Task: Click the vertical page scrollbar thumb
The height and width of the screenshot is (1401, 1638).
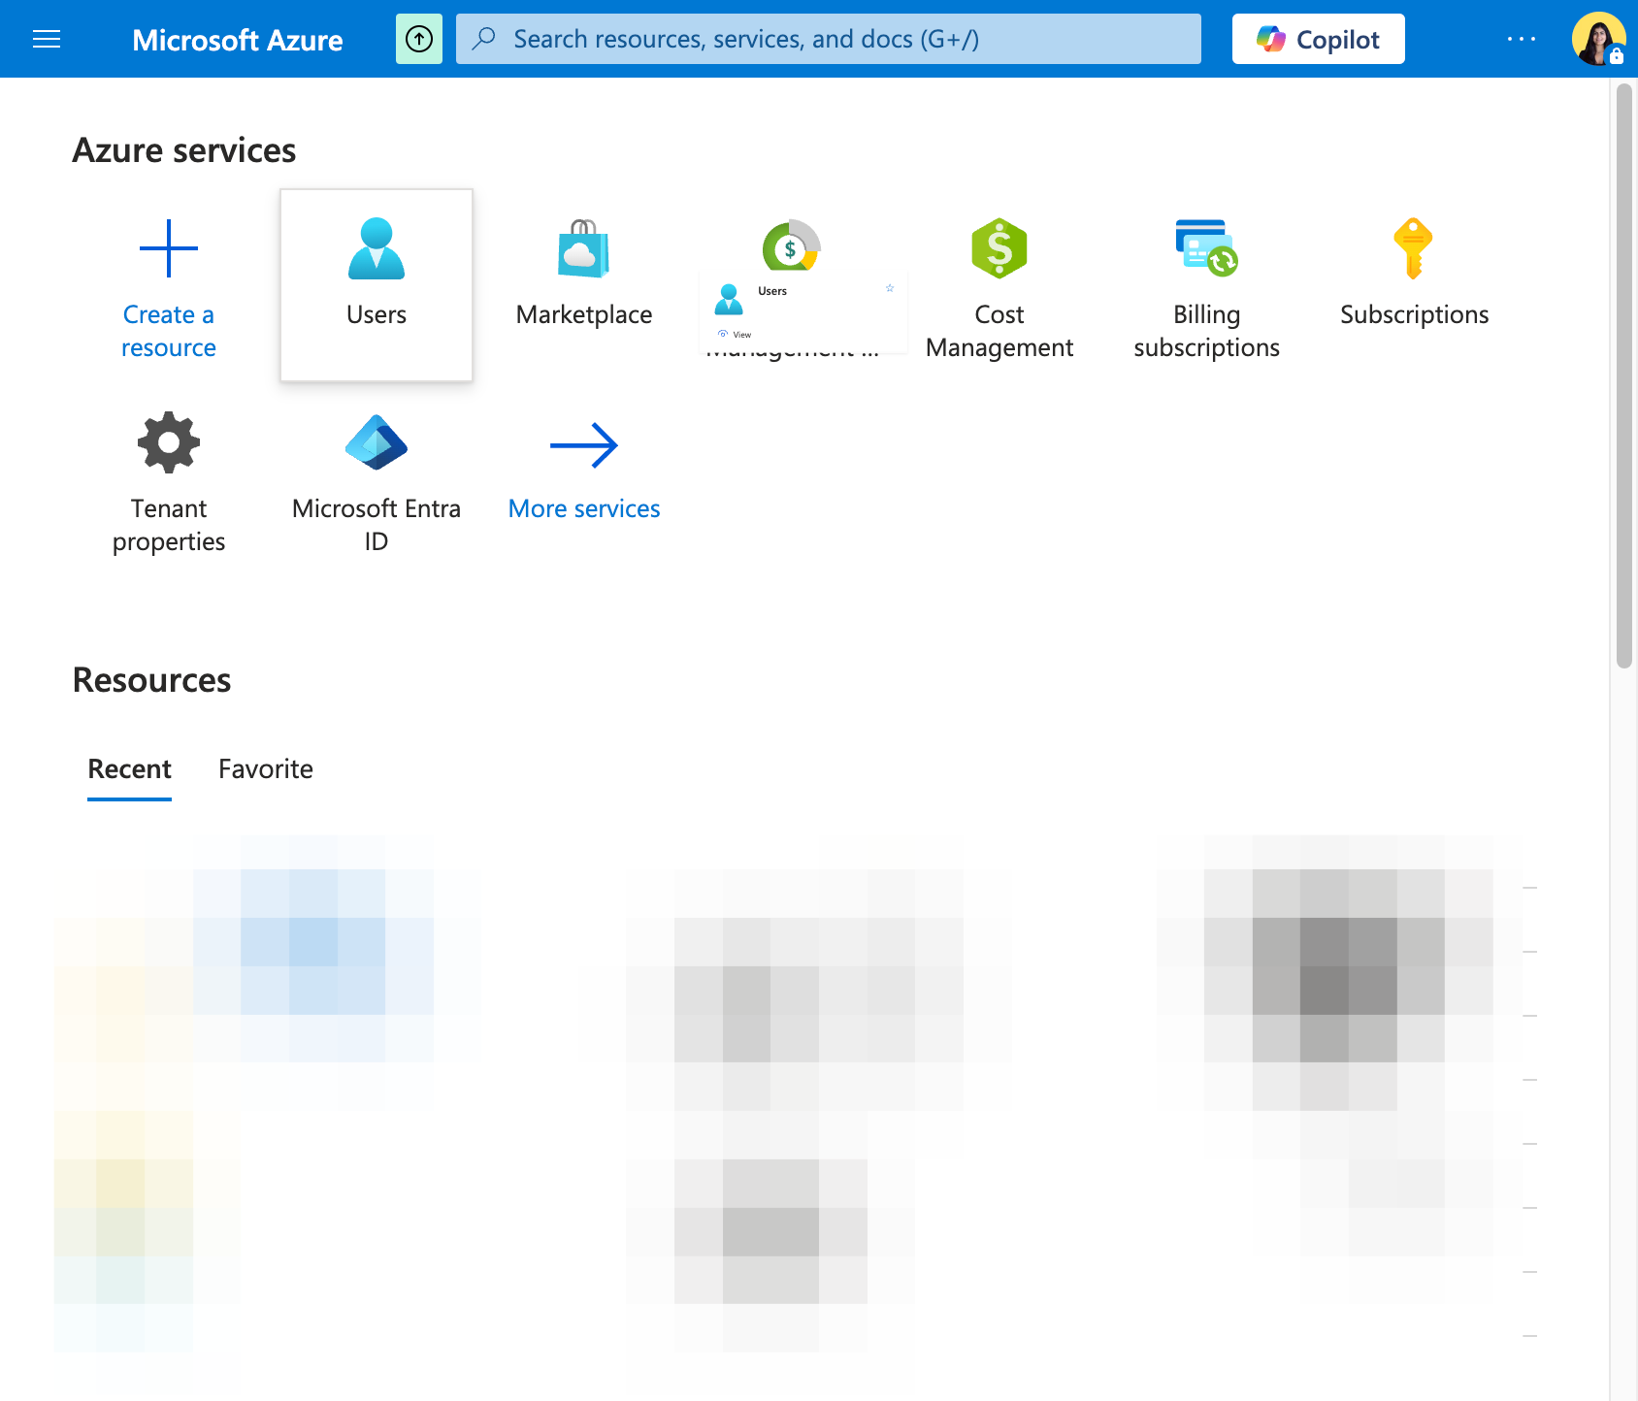Action: pyautogui.click(x=1624, y=376)
